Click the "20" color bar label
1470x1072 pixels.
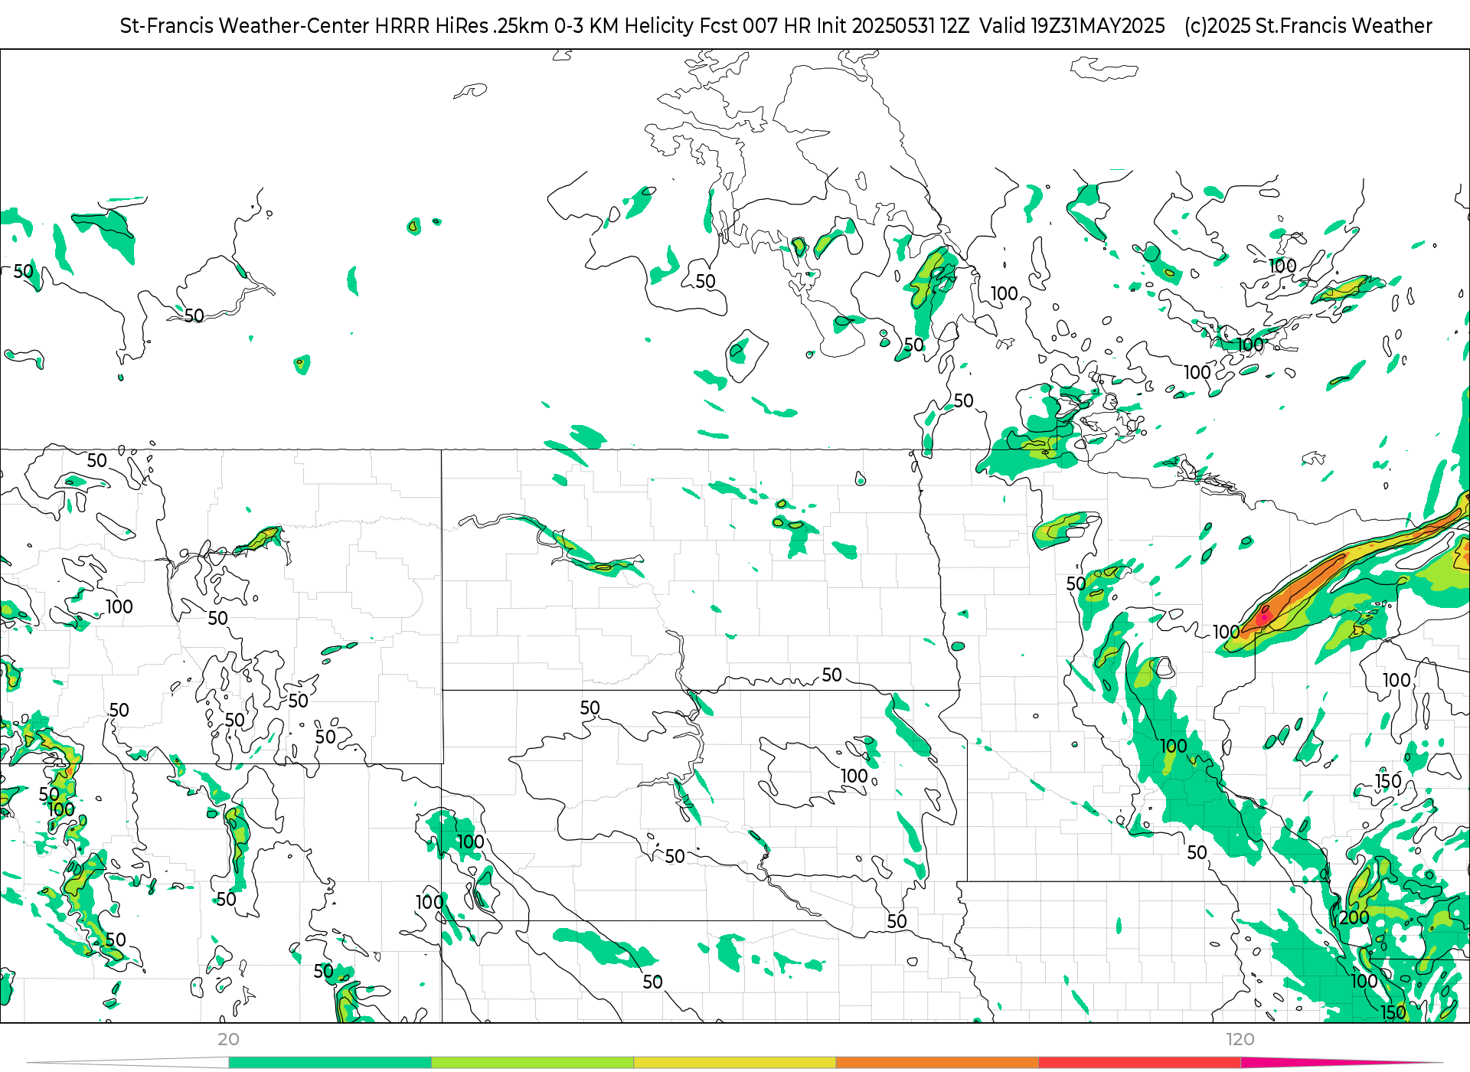[228, 1039]
